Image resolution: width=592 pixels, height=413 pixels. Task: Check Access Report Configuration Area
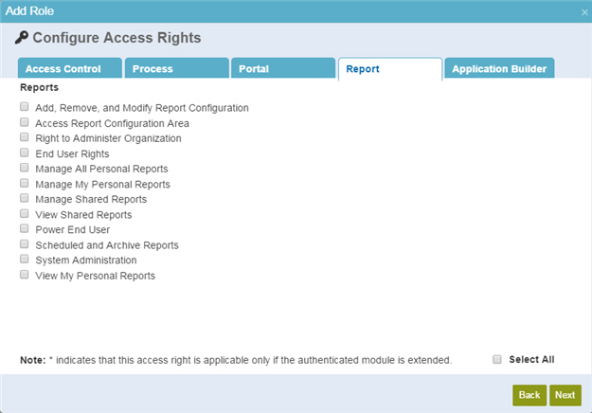click(x=25, y=122)
